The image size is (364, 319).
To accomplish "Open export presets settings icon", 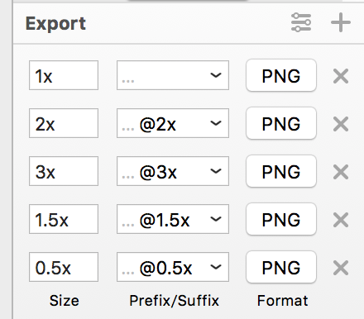I will click(301, 22).
